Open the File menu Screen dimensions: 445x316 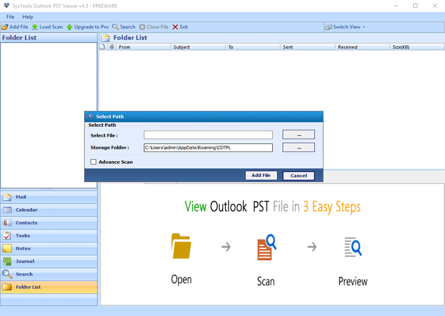click(10, 17)
